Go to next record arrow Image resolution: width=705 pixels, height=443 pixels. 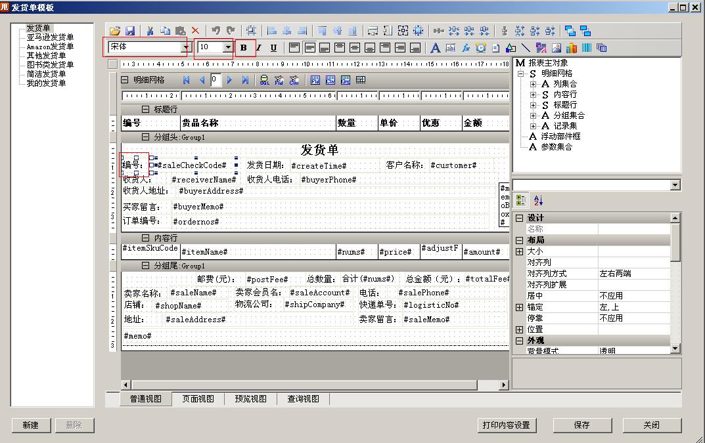[229, 80]
